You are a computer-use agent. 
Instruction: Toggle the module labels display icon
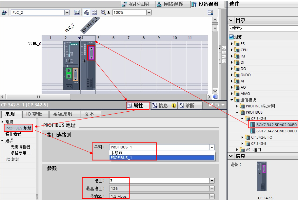coord(87,12)
